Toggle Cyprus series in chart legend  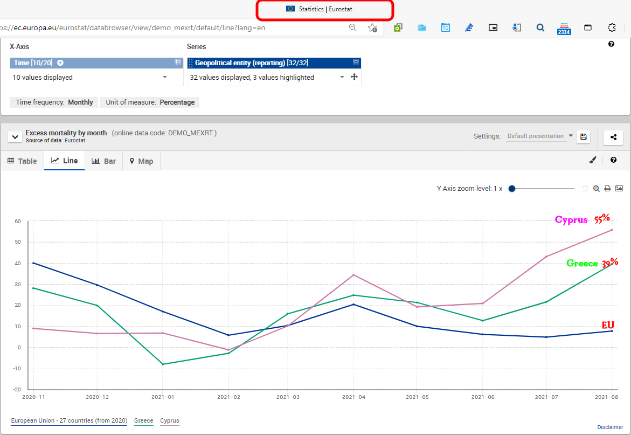click(170, 421)
